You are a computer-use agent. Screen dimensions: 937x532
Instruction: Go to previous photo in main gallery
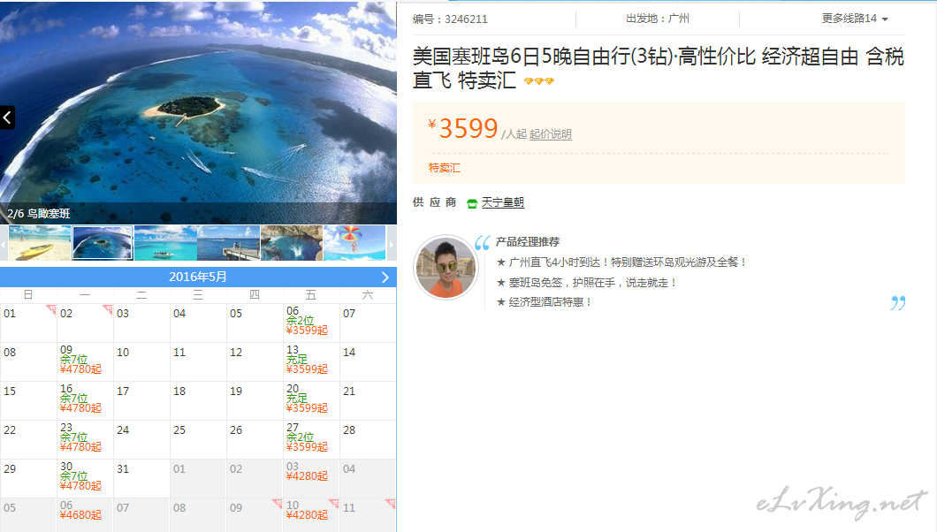click(7, 118)
